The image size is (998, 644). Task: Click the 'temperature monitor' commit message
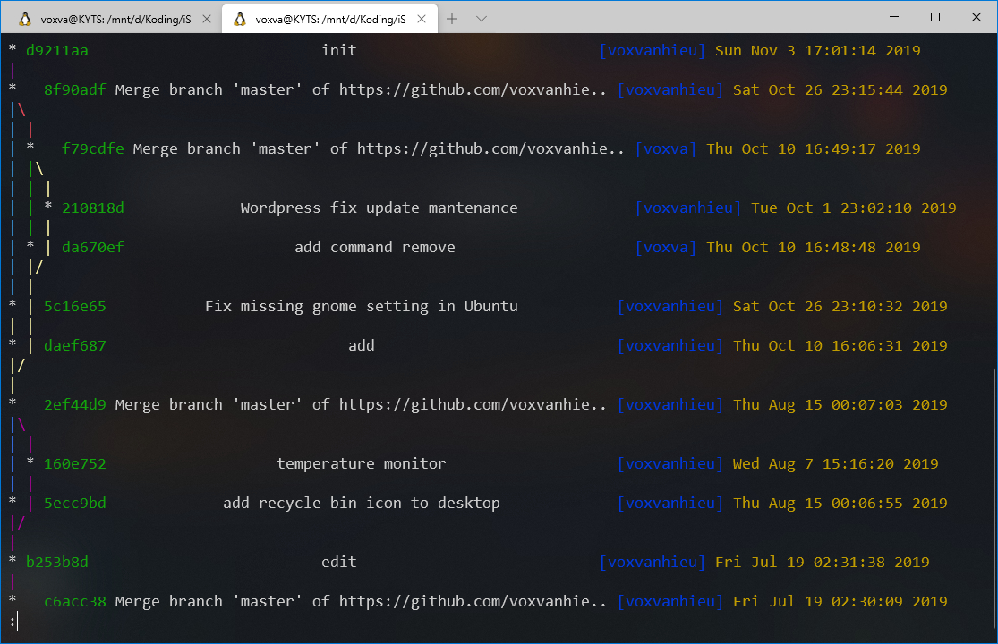click(361, 463)
